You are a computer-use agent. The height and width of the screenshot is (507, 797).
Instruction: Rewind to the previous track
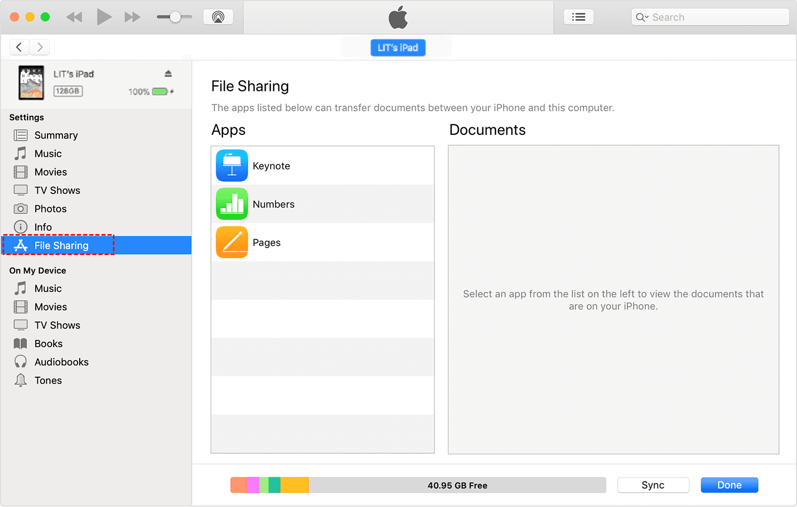pyautogui.click(x=75, y=17)
